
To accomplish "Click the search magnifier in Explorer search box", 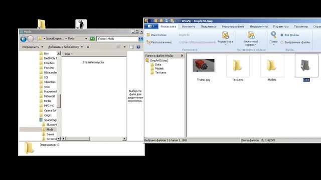I will pos(141,38).
